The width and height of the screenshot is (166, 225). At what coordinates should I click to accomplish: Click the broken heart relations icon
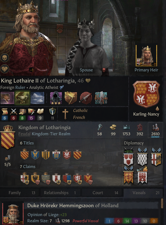tap(5, 69)
